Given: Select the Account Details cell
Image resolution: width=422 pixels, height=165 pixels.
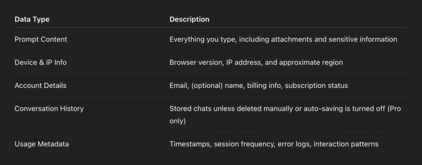Looking at the screenshot, I should (x=40, y=86).
